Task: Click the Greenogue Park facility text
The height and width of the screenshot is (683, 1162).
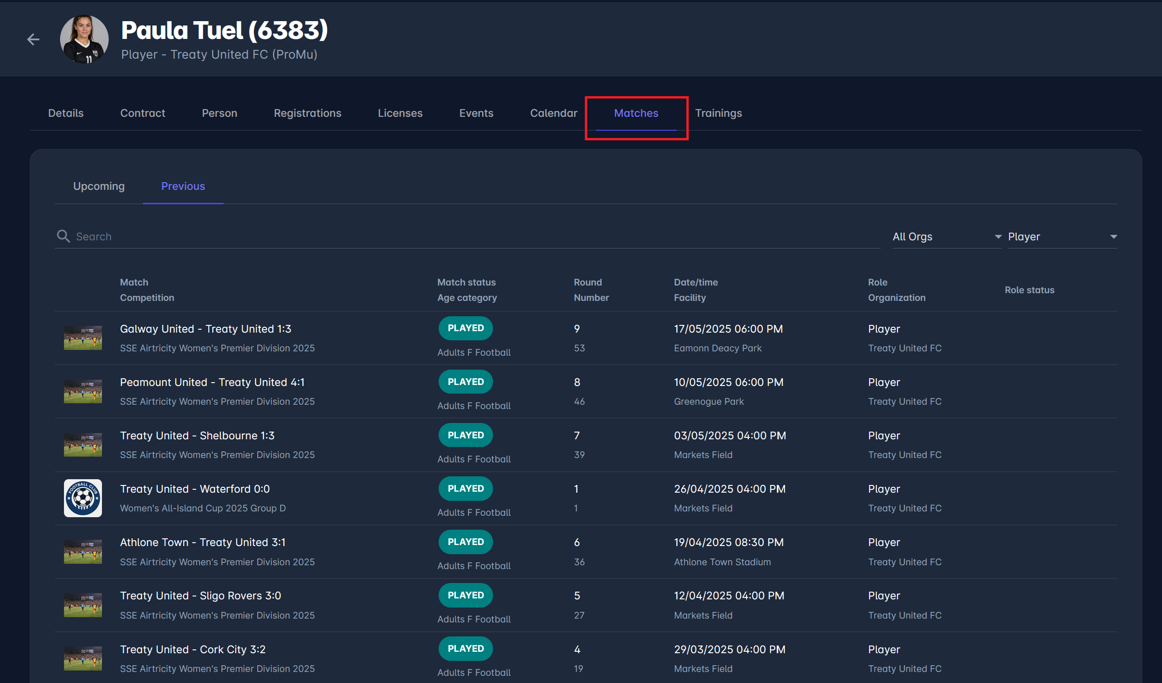Action: coord(709,401)
